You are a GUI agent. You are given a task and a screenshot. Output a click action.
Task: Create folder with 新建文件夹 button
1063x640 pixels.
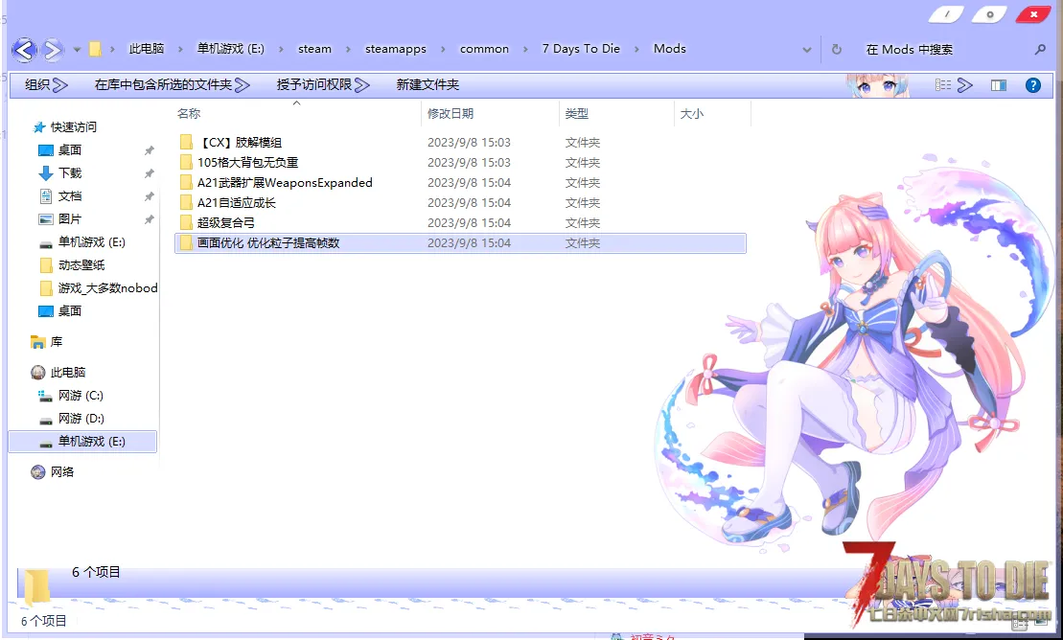tap(428, 84)
